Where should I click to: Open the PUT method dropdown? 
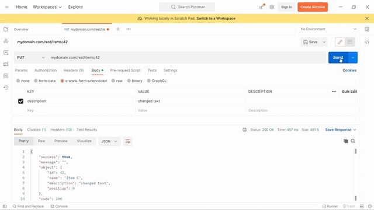click(x=31, y=57)
